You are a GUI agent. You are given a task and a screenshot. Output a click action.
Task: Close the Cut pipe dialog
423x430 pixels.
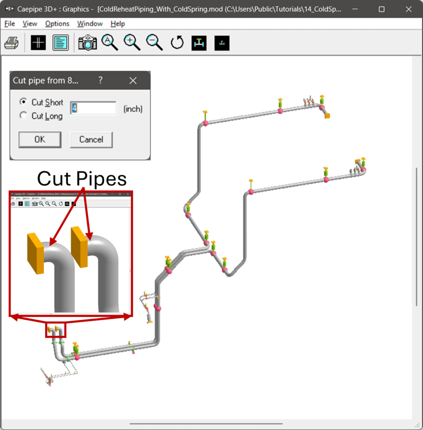(133, 81)
